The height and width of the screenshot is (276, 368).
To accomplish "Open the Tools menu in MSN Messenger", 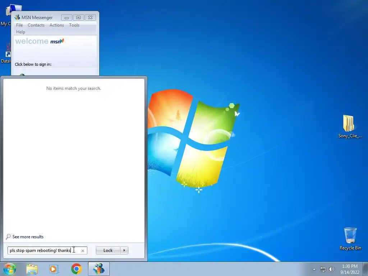I will pos(74,25).
